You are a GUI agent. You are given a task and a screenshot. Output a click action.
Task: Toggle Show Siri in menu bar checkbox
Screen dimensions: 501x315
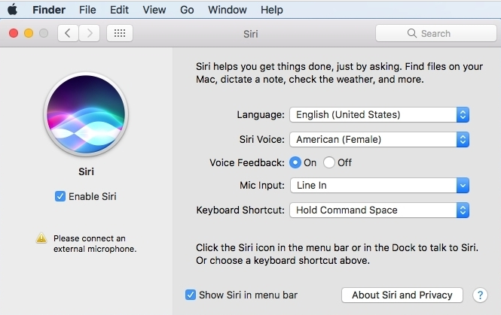[191, 295]
